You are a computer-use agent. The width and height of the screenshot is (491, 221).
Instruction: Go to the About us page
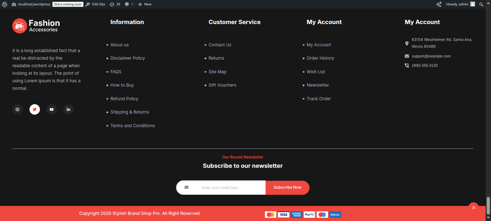(x=119, y=45)
